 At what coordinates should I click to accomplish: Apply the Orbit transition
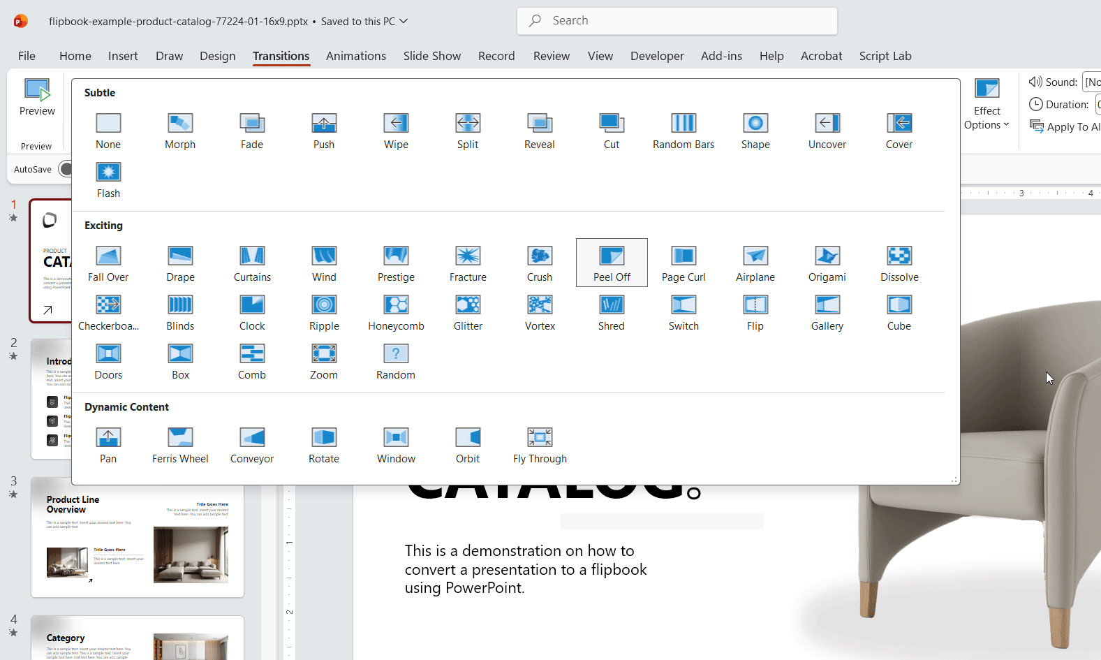[x=468, y=445]
